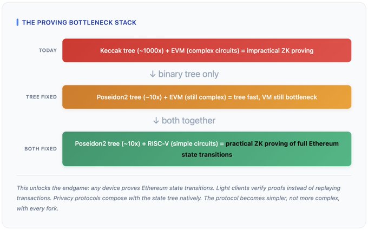Click the "BOTH FIXED" row label
Image resolution: width=368 pixels, height=230 pixels.
[41, 149]
